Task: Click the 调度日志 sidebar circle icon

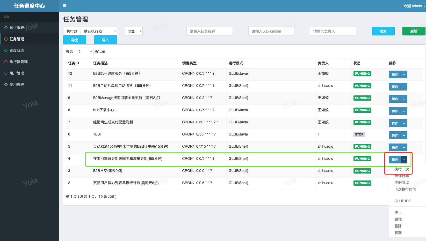Action: [6, 50]
